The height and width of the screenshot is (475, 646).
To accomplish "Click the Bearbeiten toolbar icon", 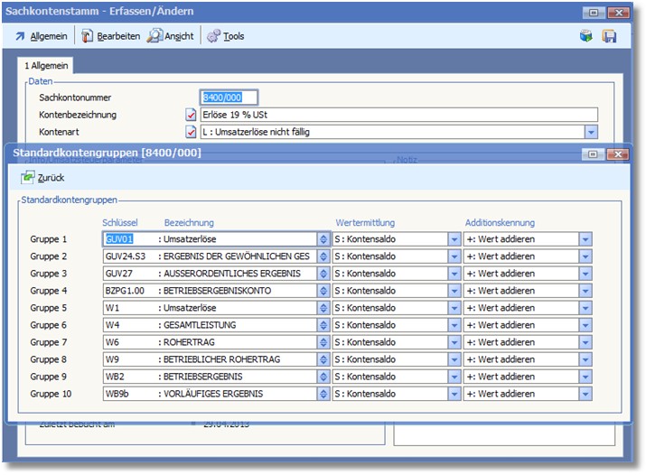I will (88, 37).
